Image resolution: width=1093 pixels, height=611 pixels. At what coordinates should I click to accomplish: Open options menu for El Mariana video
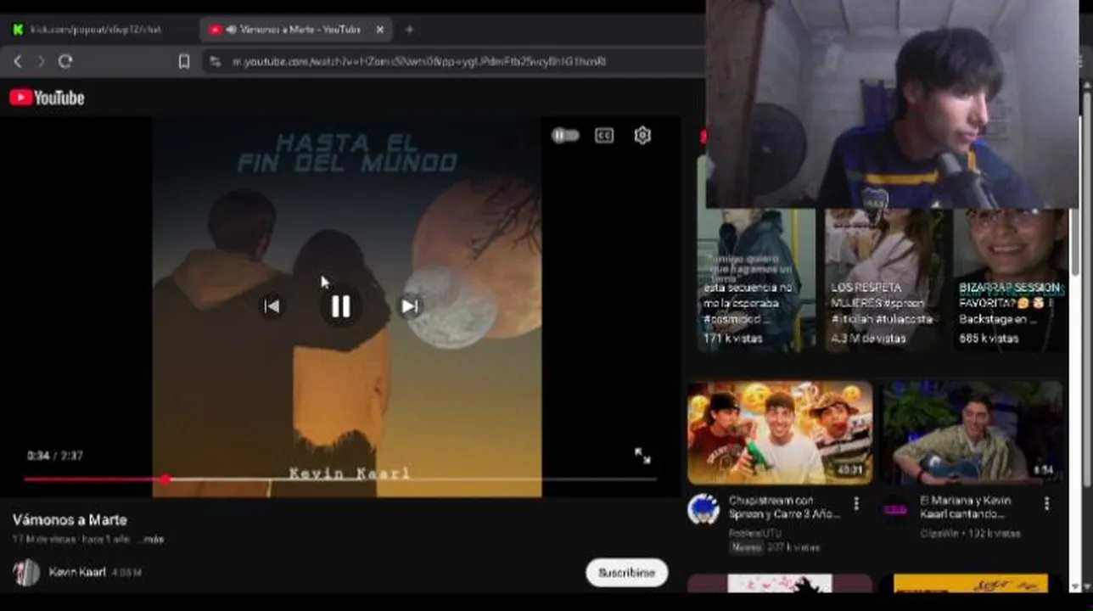click(1046, 503)
